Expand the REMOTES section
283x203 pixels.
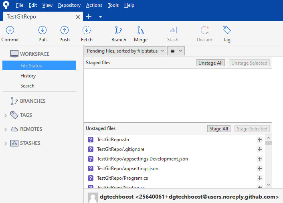pyautogui.click(x=6, y=130)
